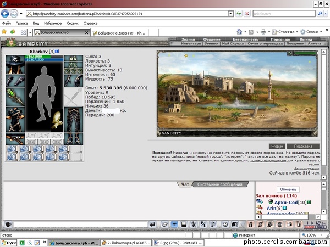This screenshot has height=247, width=330.
Task: Expand the address bar dropdown arrow
Action: click(231, 14)
